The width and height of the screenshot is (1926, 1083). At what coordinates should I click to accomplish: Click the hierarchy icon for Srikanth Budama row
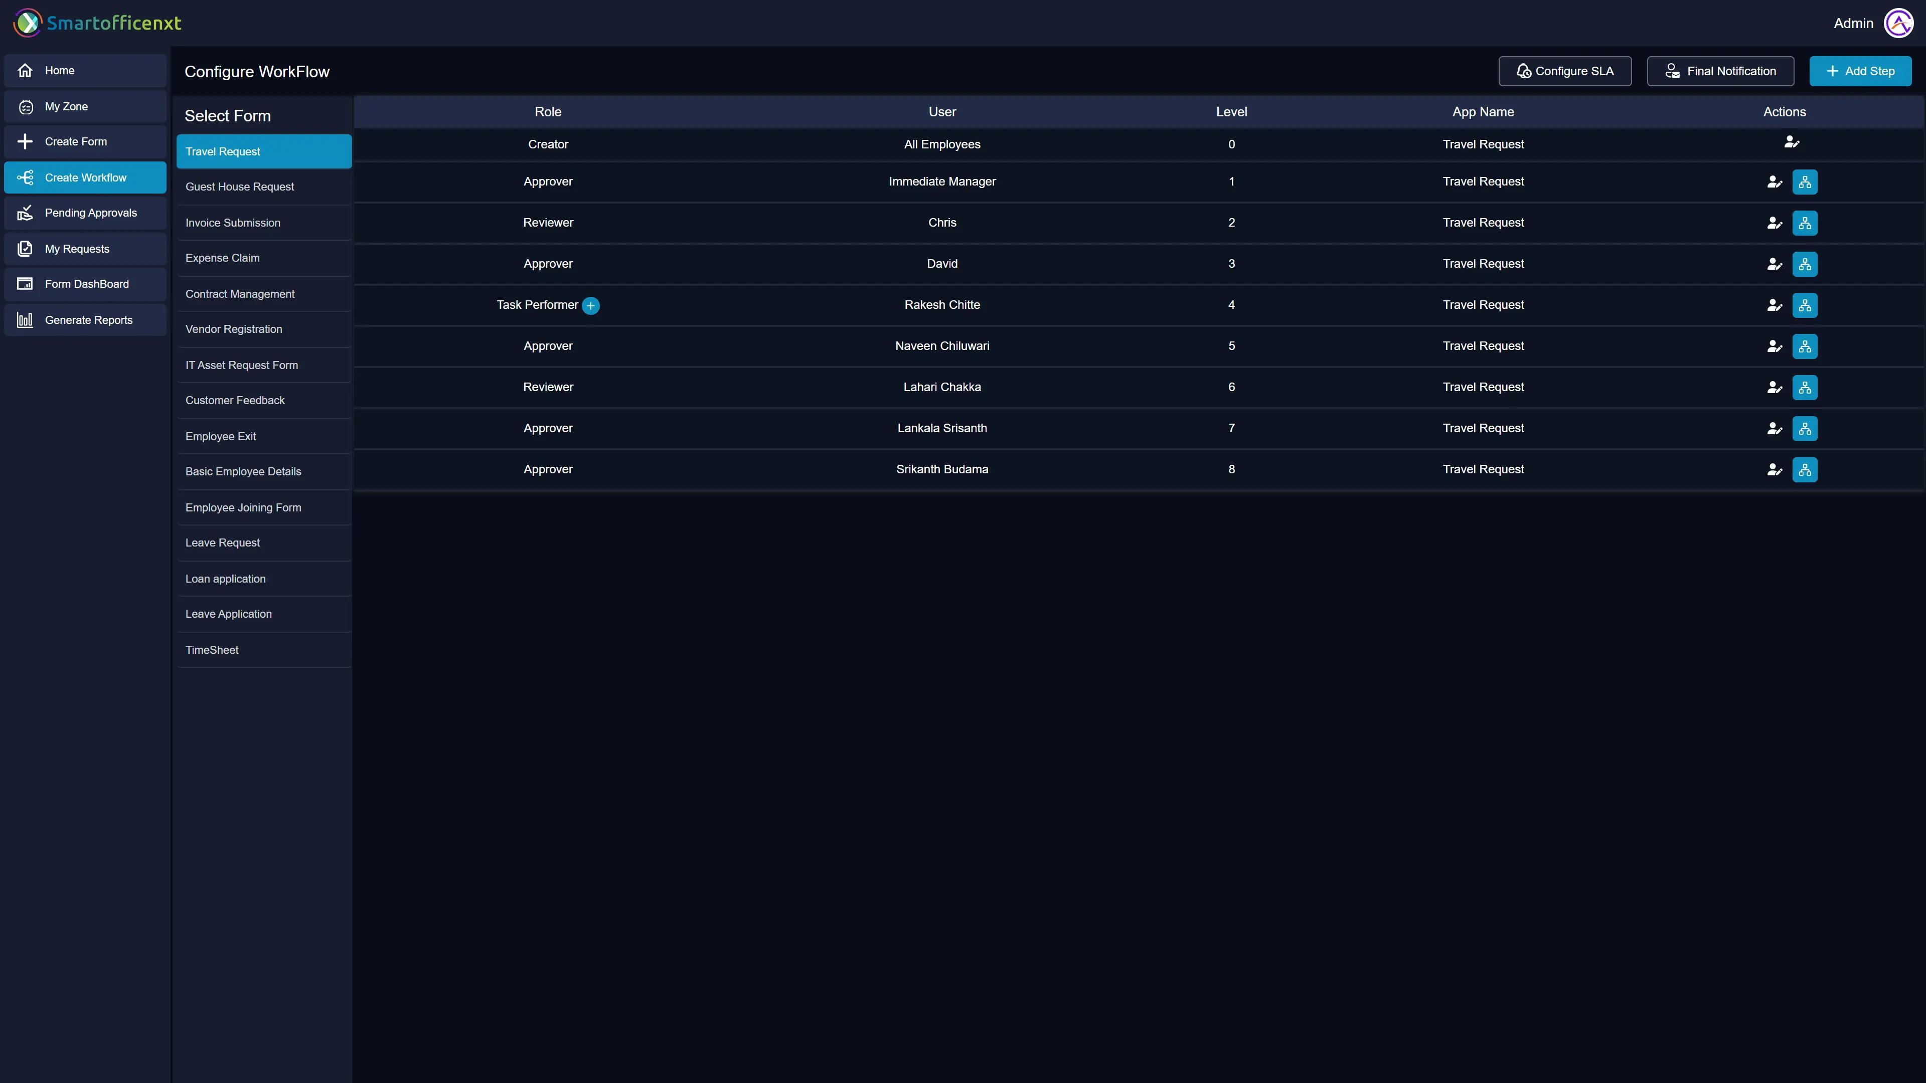tap(1804, 469)
